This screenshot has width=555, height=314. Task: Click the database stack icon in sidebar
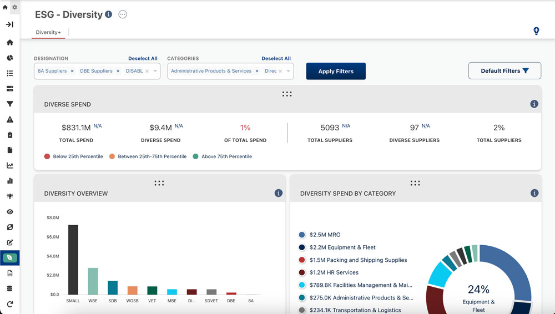pos(10,288)
